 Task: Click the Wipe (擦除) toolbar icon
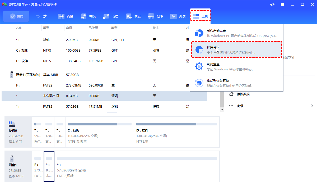click(x=156, y=16)
